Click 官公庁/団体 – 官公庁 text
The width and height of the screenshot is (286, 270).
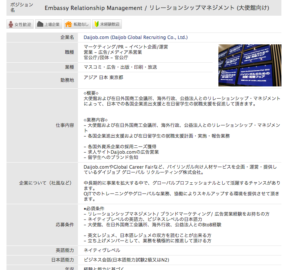coord(106,57)
